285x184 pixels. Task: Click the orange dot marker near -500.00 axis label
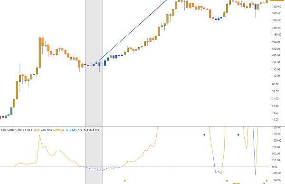click(266, 181)
